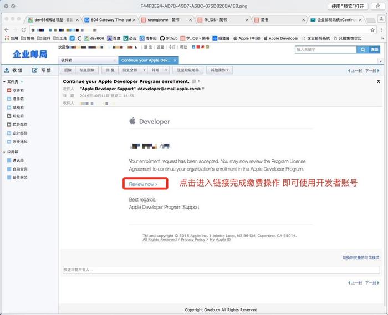Screen dimensions: 388x315
Task: Switch to the seongbrave - 简书 tab
Action: (165, 20)
